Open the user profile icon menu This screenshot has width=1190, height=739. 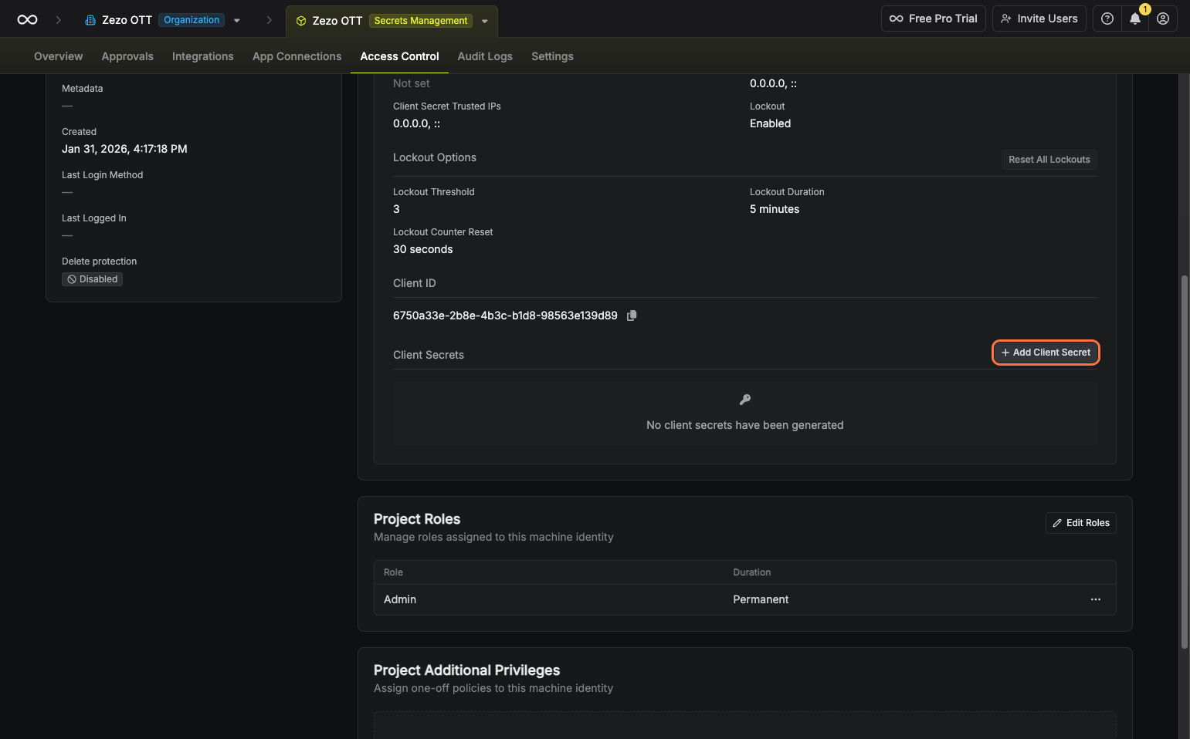1162,19
